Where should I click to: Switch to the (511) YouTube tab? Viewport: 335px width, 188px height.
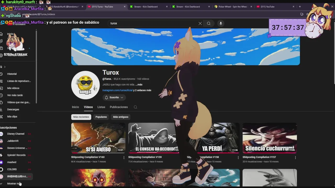[x=275, y=7]
